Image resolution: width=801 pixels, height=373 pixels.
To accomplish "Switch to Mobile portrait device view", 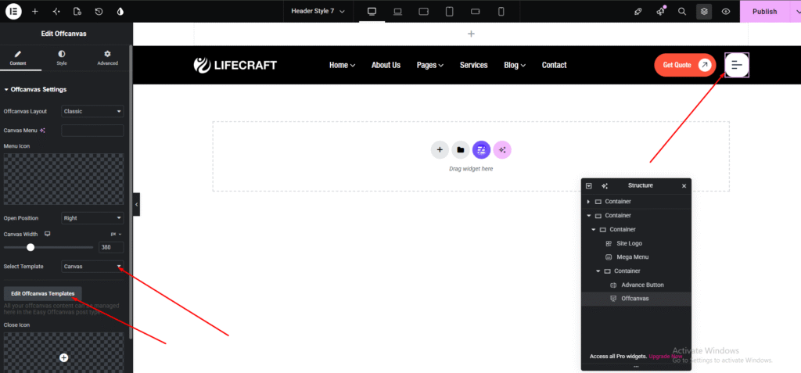I will tap(501, 11).
